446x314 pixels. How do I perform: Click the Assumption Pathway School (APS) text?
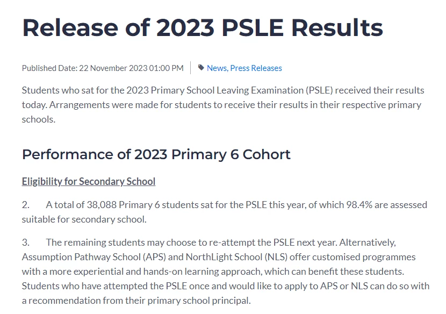tap(94, 257)
